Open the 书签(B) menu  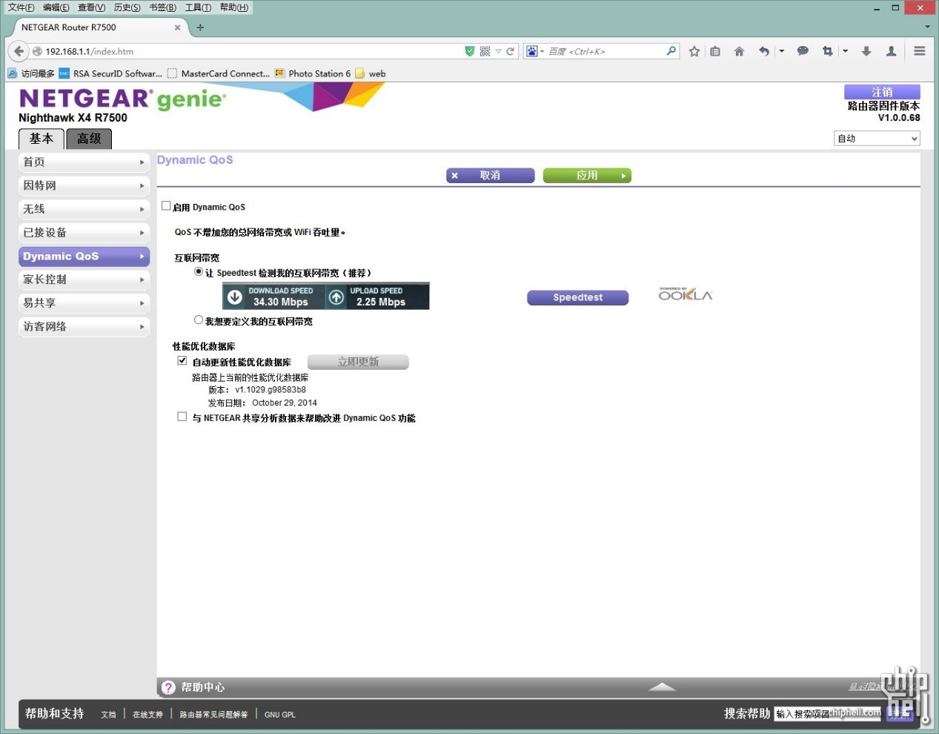[x=162, y=7]
